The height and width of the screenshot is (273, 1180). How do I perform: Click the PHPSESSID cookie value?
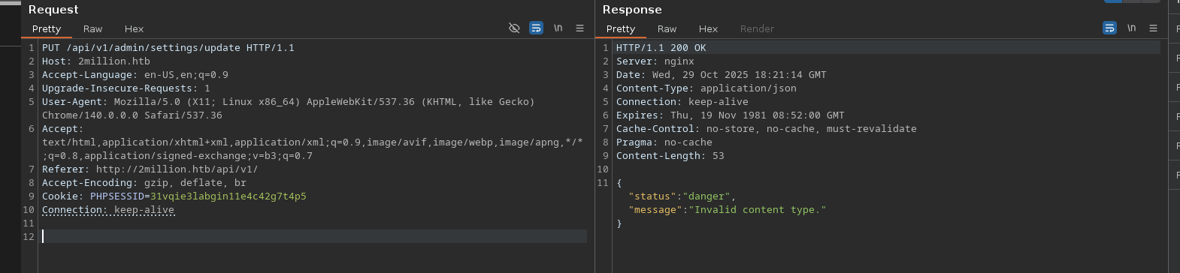pyautogui.click(x=228, y=196)
